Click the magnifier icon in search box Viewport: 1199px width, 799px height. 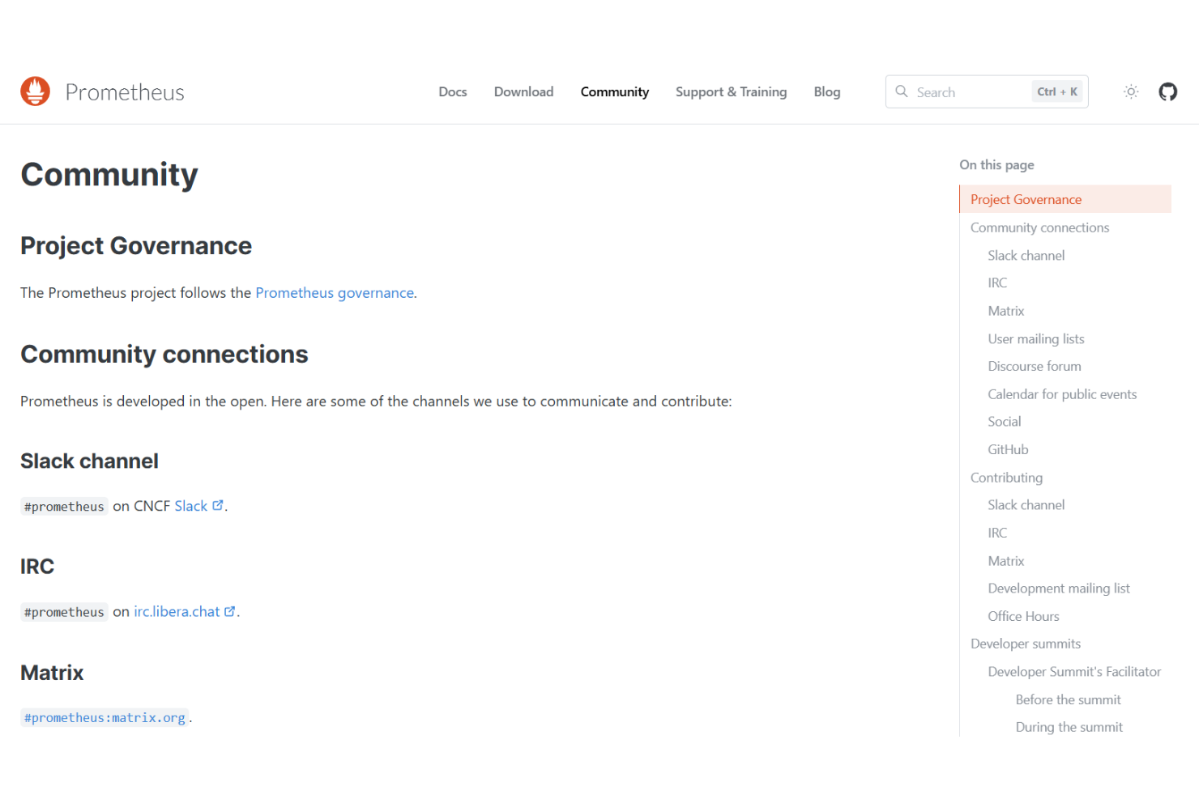902,91
